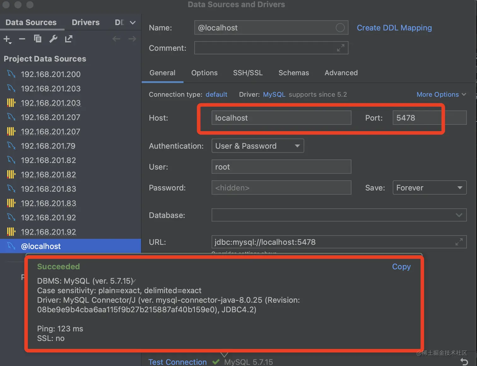Click Test Connection
This screenshot has width=477, height=366.
(x=178, y=362)
